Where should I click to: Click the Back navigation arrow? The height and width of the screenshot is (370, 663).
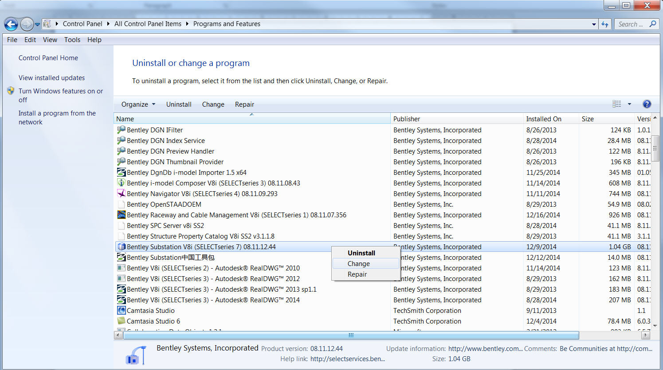click(x=11, y=24)
